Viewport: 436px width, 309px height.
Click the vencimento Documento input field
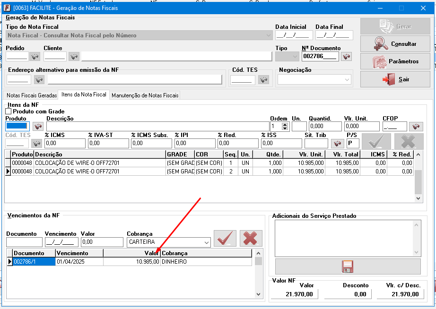pos(24,242)
